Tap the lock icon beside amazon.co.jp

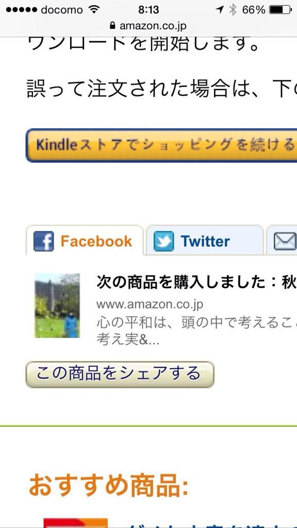point(112,26)
